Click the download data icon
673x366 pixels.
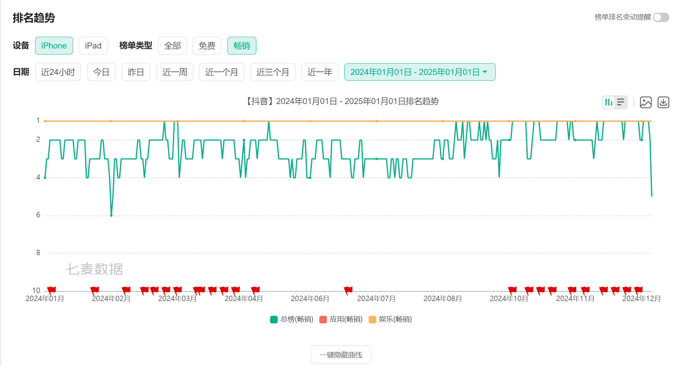coord(663,102)
